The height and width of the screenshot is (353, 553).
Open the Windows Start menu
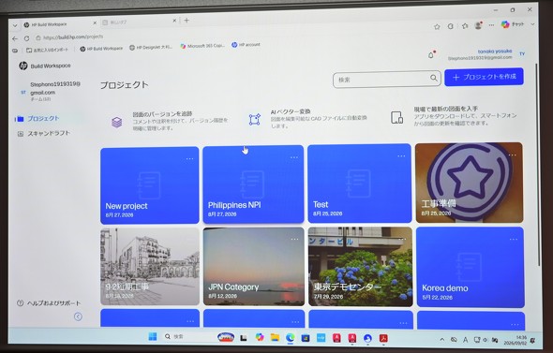coord(153,336)
